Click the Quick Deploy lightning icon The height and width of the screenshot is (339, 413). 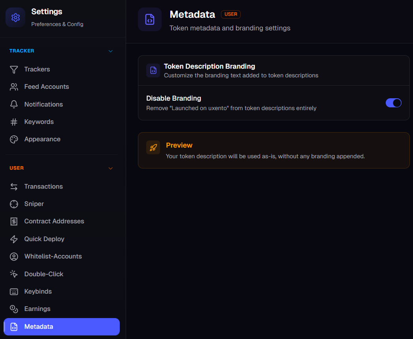(14, 239)
